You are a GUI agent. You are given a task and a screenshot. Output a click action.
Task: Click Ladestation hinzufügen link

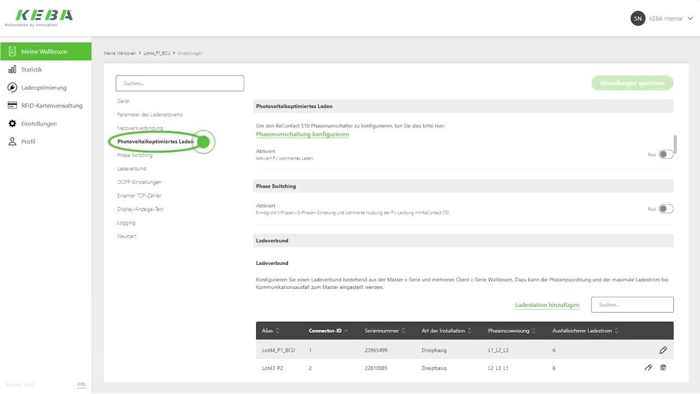(x=547, y=305)
